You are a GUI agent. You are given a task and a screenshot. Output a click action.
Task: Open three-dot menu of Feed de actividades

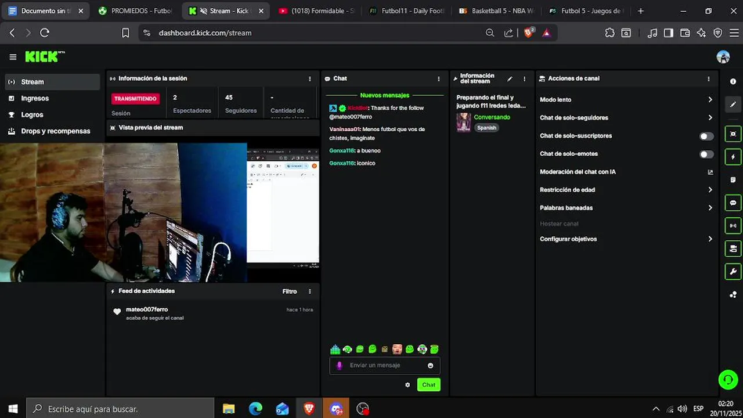click(309, 291)
